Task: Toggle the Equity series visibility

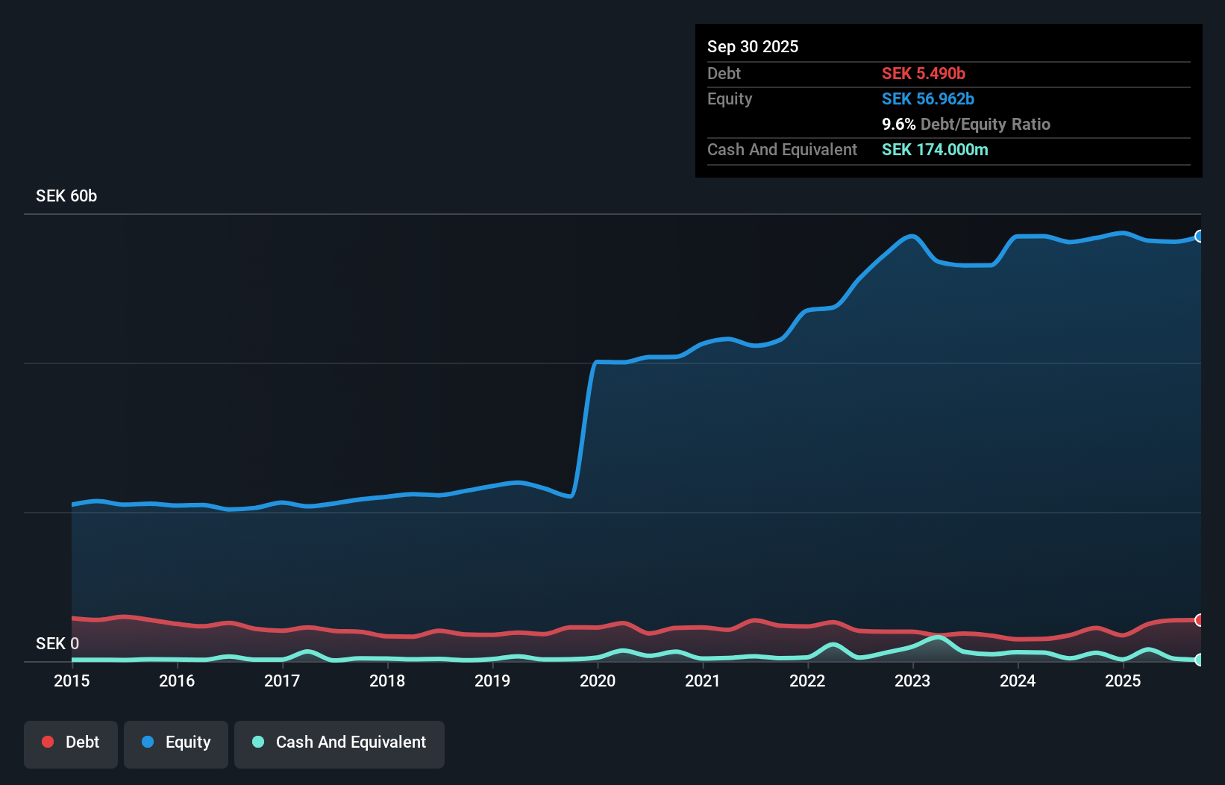Action: click(x=175, y=743)
